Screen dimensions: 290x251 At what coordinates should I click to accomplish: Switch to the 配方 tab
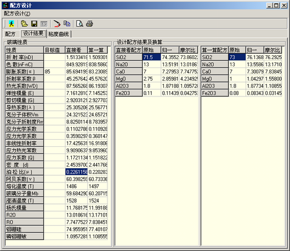(10, 34)
